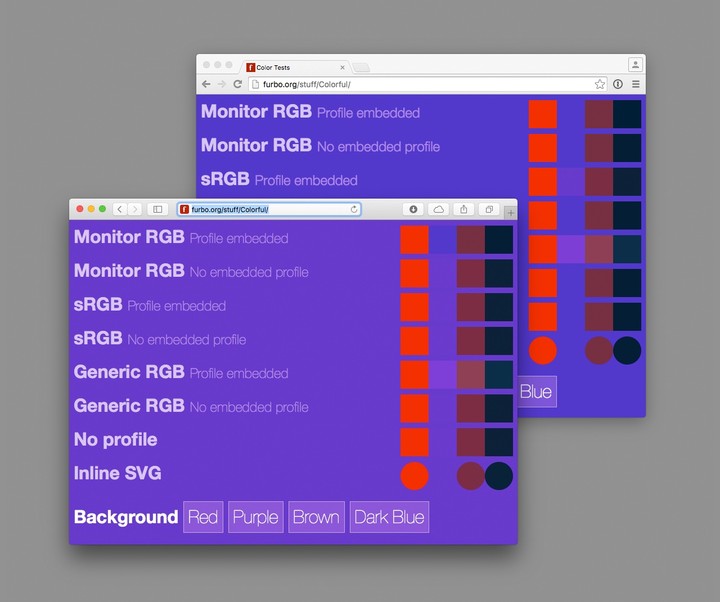Open Chrome's hamburger menu
720x602 pixels.
[x=636, y=84]
